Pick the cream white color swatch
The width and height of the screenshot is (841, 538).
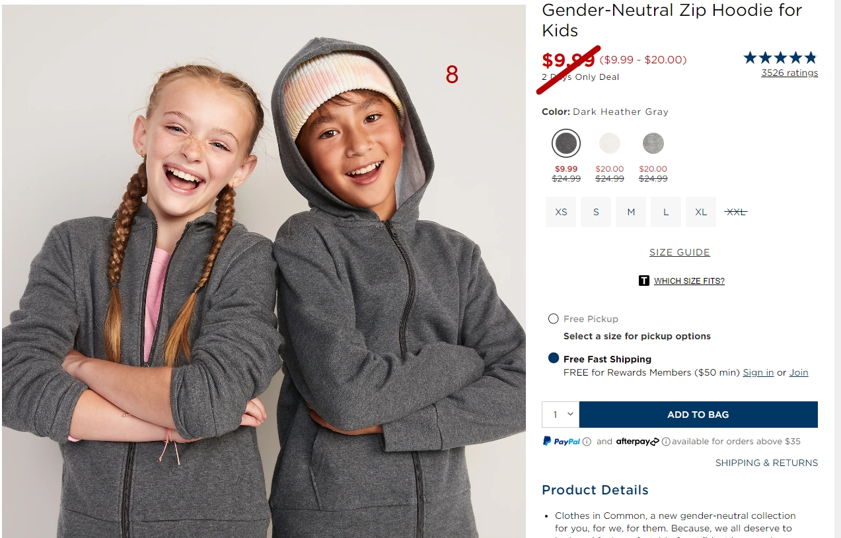[610, 143]
